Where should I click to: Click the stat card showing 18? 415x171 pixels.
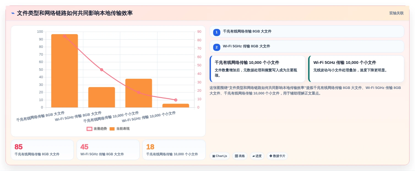click(x=174, y=150)
